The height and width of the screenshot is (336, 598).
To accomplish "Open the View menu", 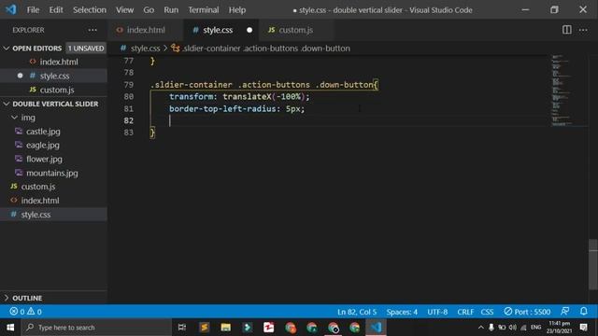I will [124, 10].
